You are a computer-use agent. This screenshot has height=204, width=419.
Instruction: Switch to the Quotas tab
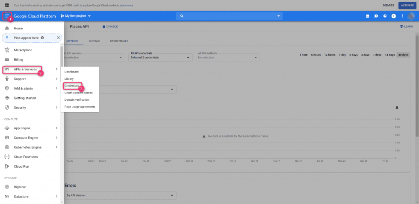pos(94,41)
